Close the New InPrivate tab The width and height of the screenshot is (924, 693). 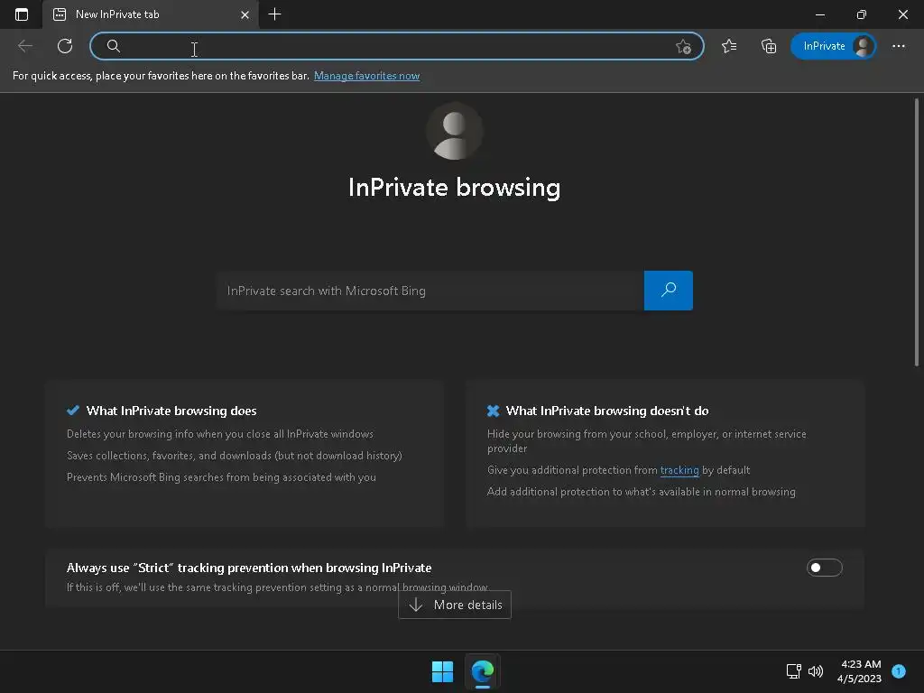pyautogui.click(x=245, y=14)
